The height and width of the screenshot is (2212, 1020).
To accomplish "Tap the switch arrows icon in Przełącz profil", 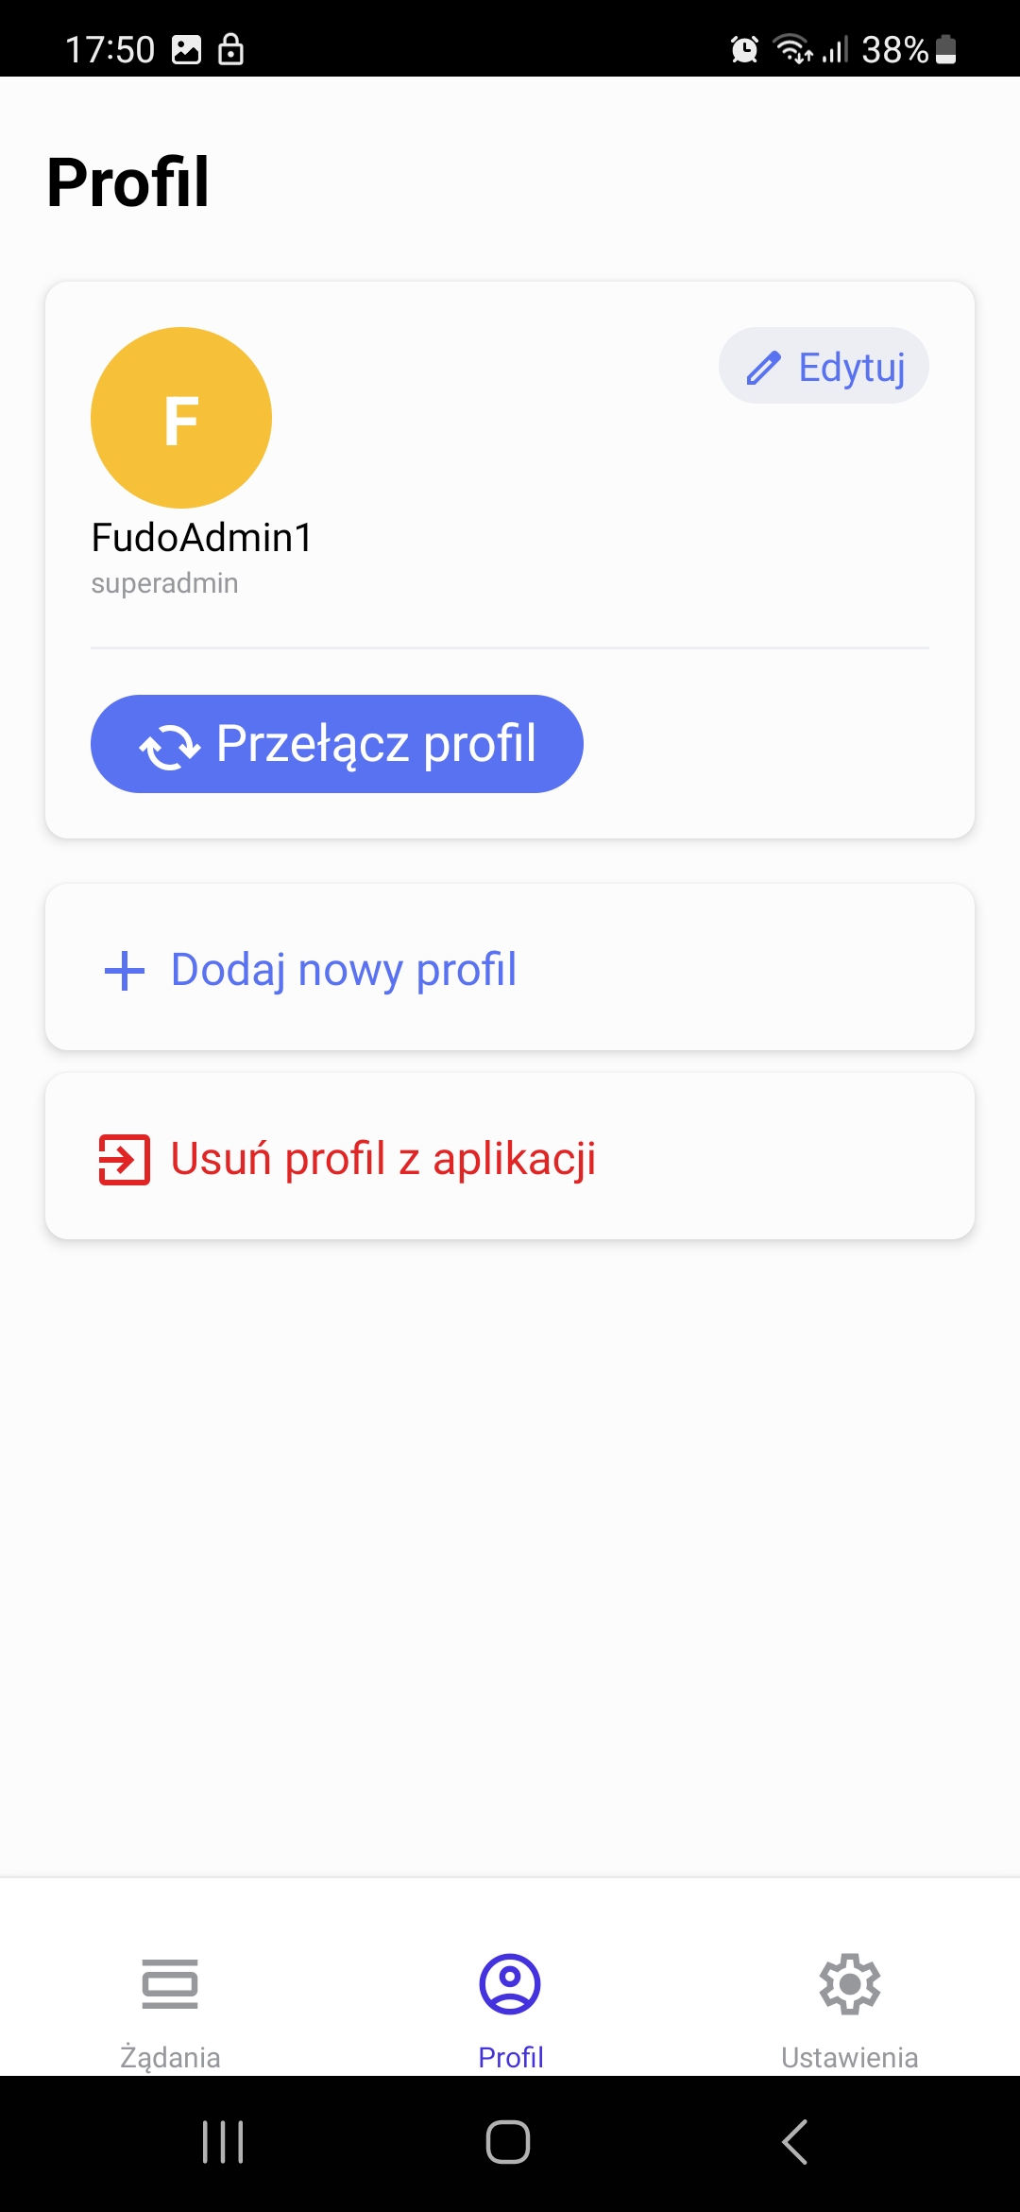I will [170, 746].
